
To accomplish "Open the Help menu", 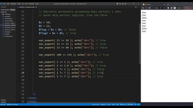I will (37, 4).
